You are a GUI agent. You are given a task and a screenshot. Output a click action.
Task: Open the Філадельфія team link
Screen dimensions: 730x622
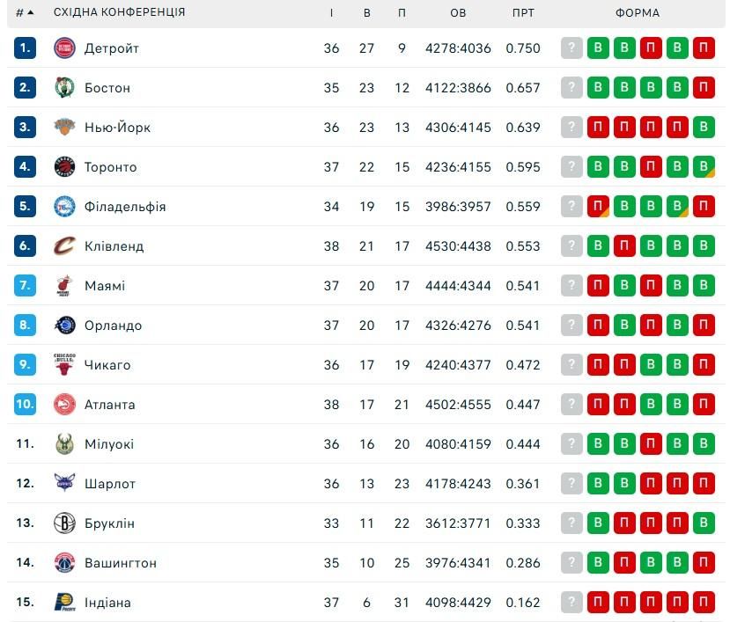click(125, 207)
